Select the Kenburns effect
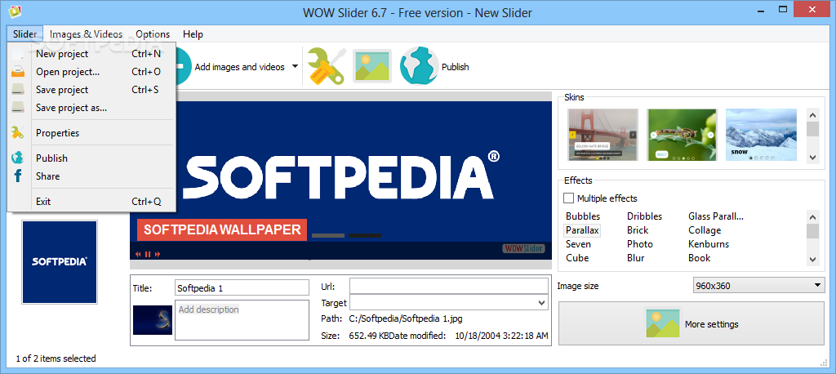The width and height of the screenshot is (836, 374). 709,244
